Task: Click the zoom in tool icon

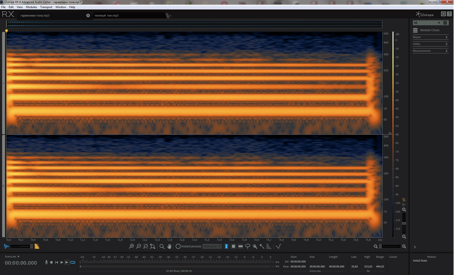Action: pyautogui.click(x=132, y=246)
